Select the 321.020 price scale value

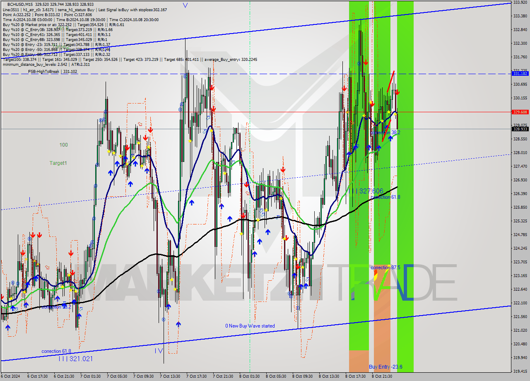(x=520, y=330)
